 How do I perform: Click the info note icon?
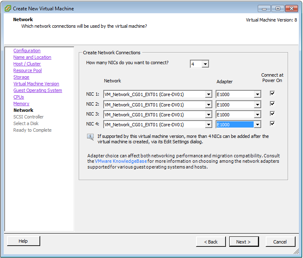[90, 137]
